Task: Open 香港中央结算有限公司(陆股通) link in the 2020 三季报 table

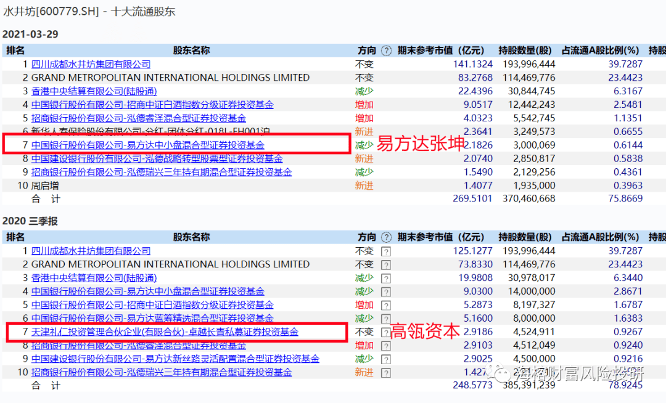Action: point(94,279)
